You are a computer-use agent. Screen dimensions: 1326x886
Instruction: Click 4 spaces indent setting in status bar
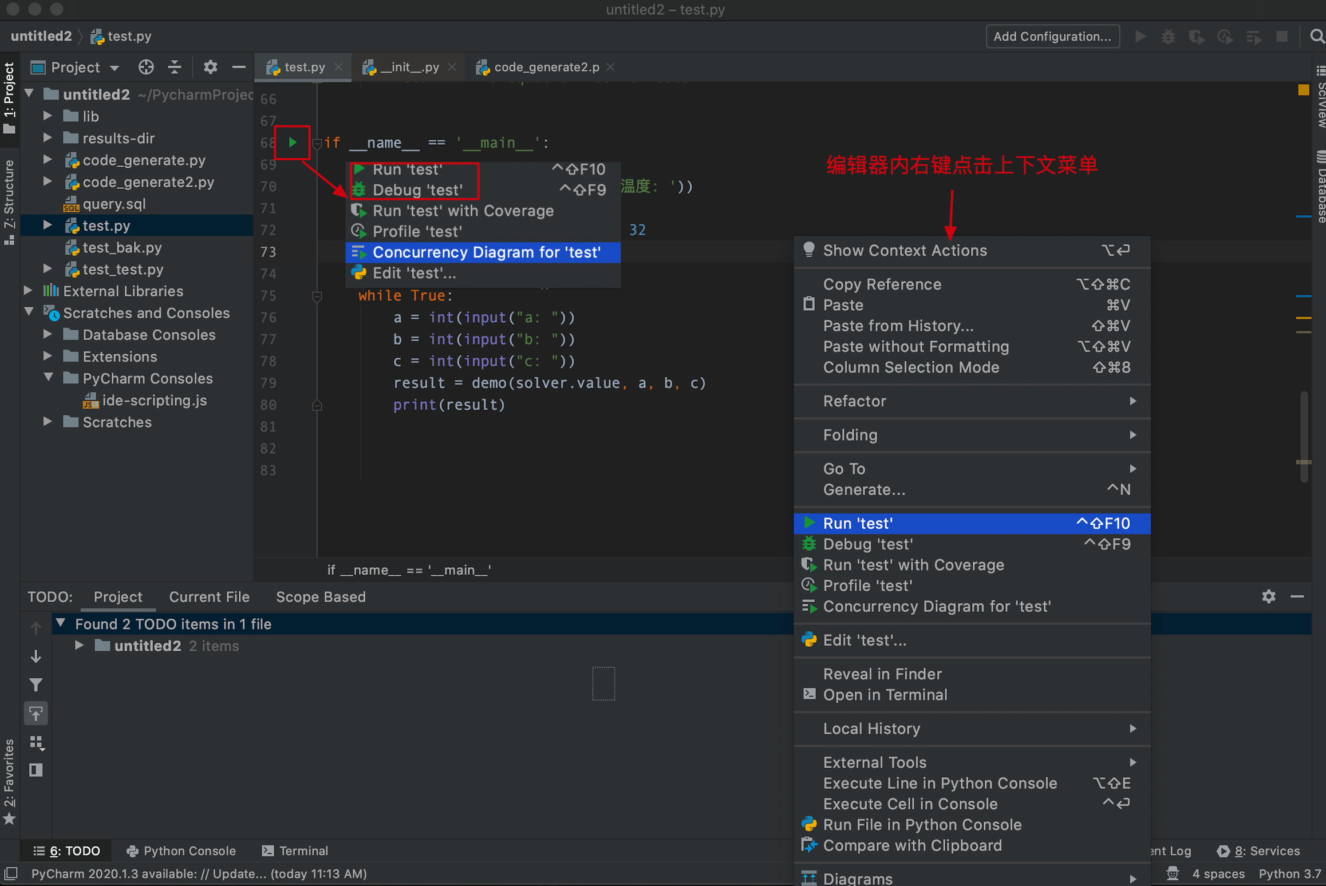click(x=1218, y=874)
